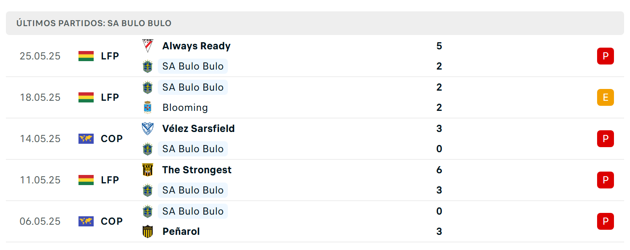This screenshot has height=250, width=630.
Task: Click world map icon for 06.05.25 match
Action: tap(86, 221)
